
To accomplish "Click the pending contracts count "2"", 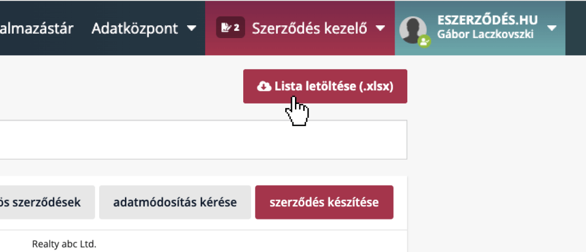I will point(237,28).
